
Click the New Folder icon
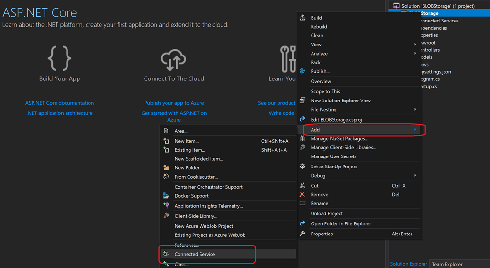[166, 167]
